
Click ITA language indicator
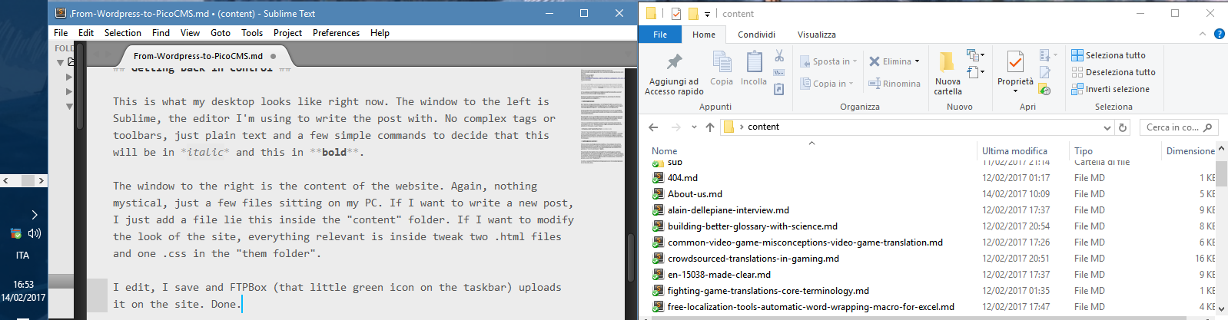[23, 256]
